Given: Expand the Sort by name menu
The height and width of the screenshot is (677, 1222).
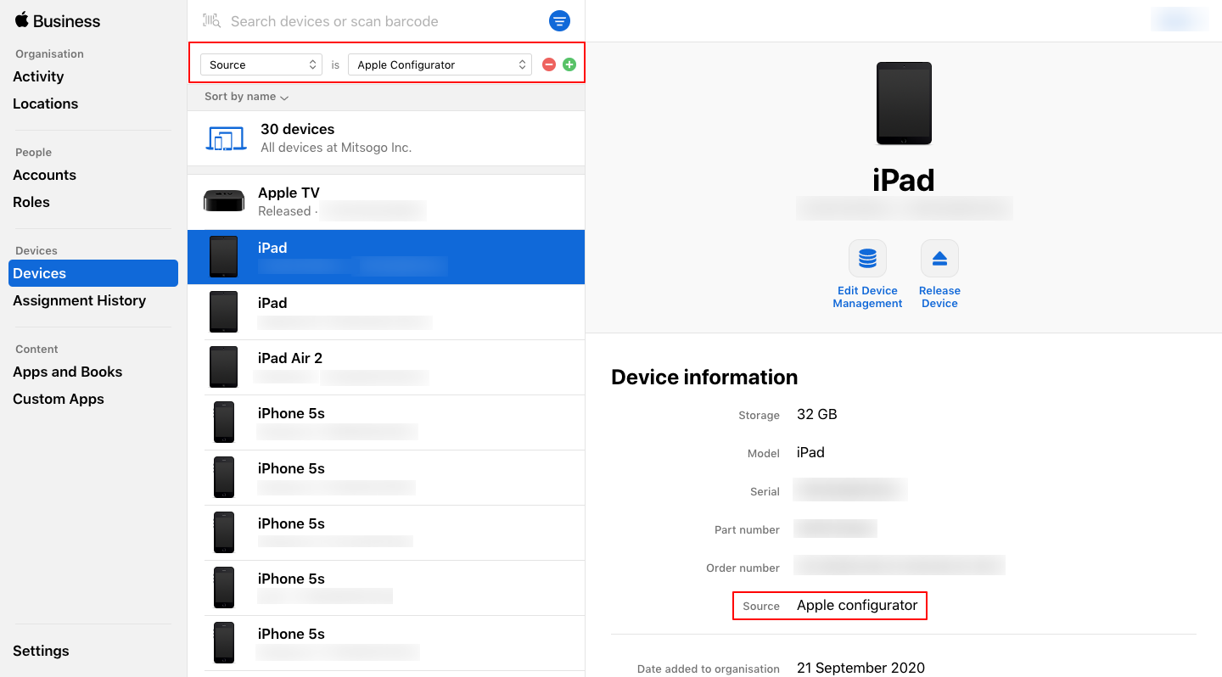Looking at the screenshot, I should tap(246, 97).
